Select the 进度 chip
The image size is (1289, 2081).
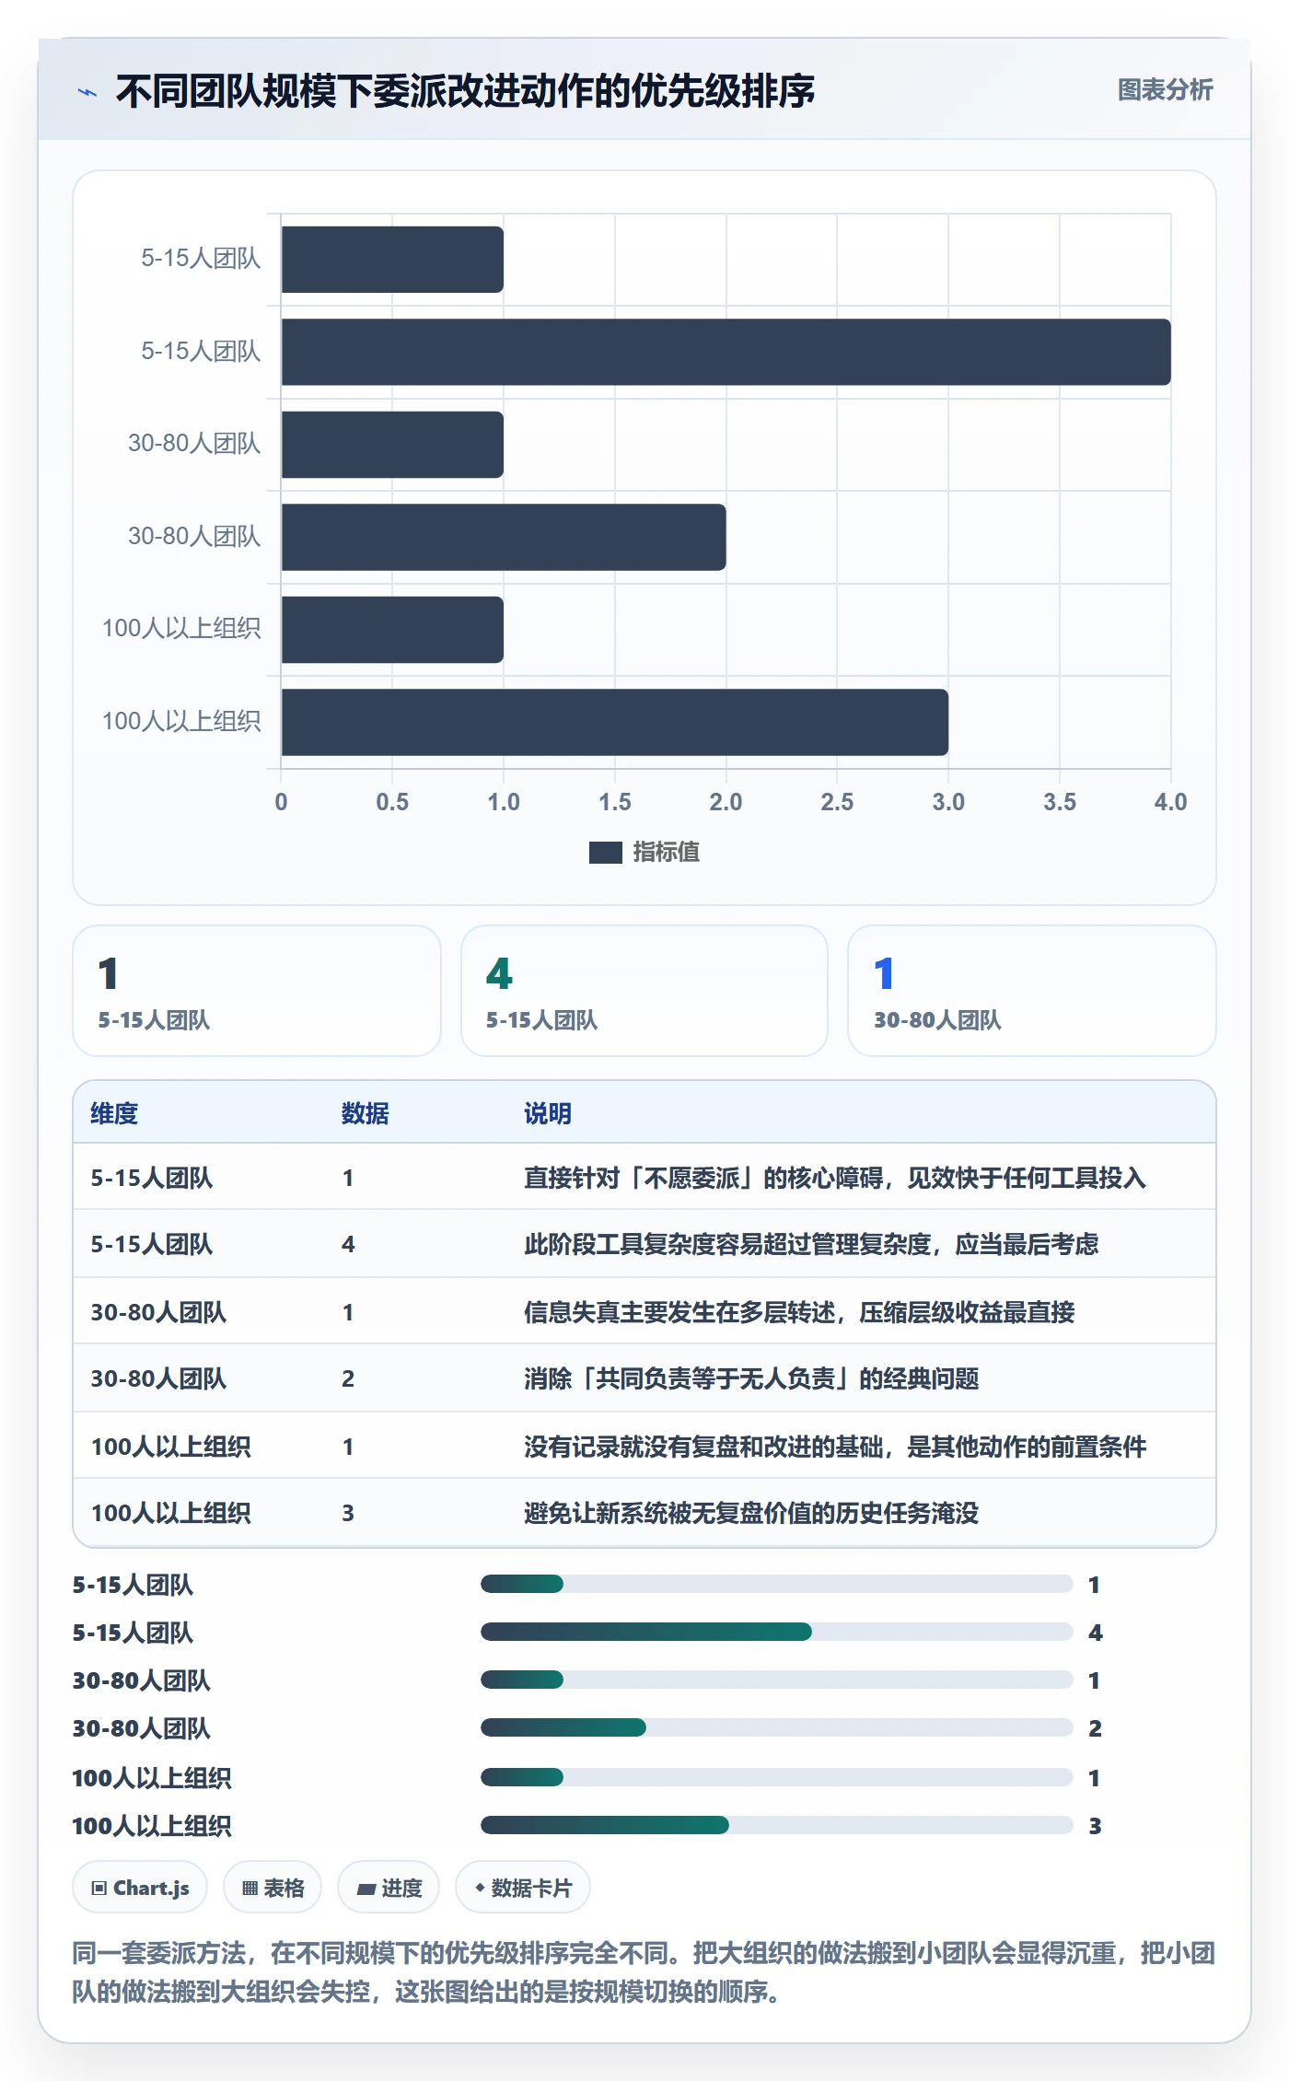(x=389, y=1888)
